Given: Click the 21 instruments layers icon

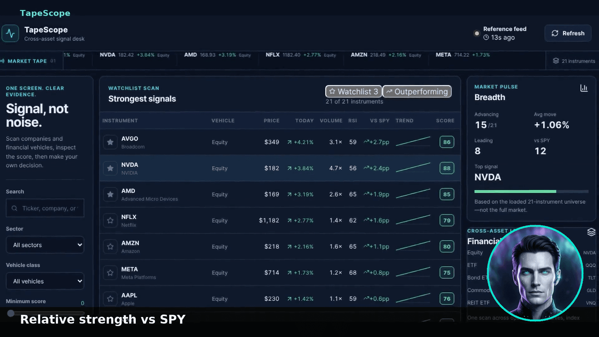Looking at the screenshot, I should pos(556,61).
